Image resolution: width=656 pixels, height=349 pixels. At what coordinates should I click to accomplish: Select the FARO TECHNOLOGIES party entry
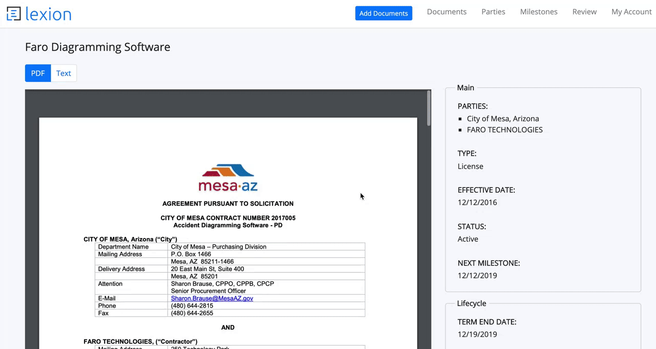click(x=504, y=130)
